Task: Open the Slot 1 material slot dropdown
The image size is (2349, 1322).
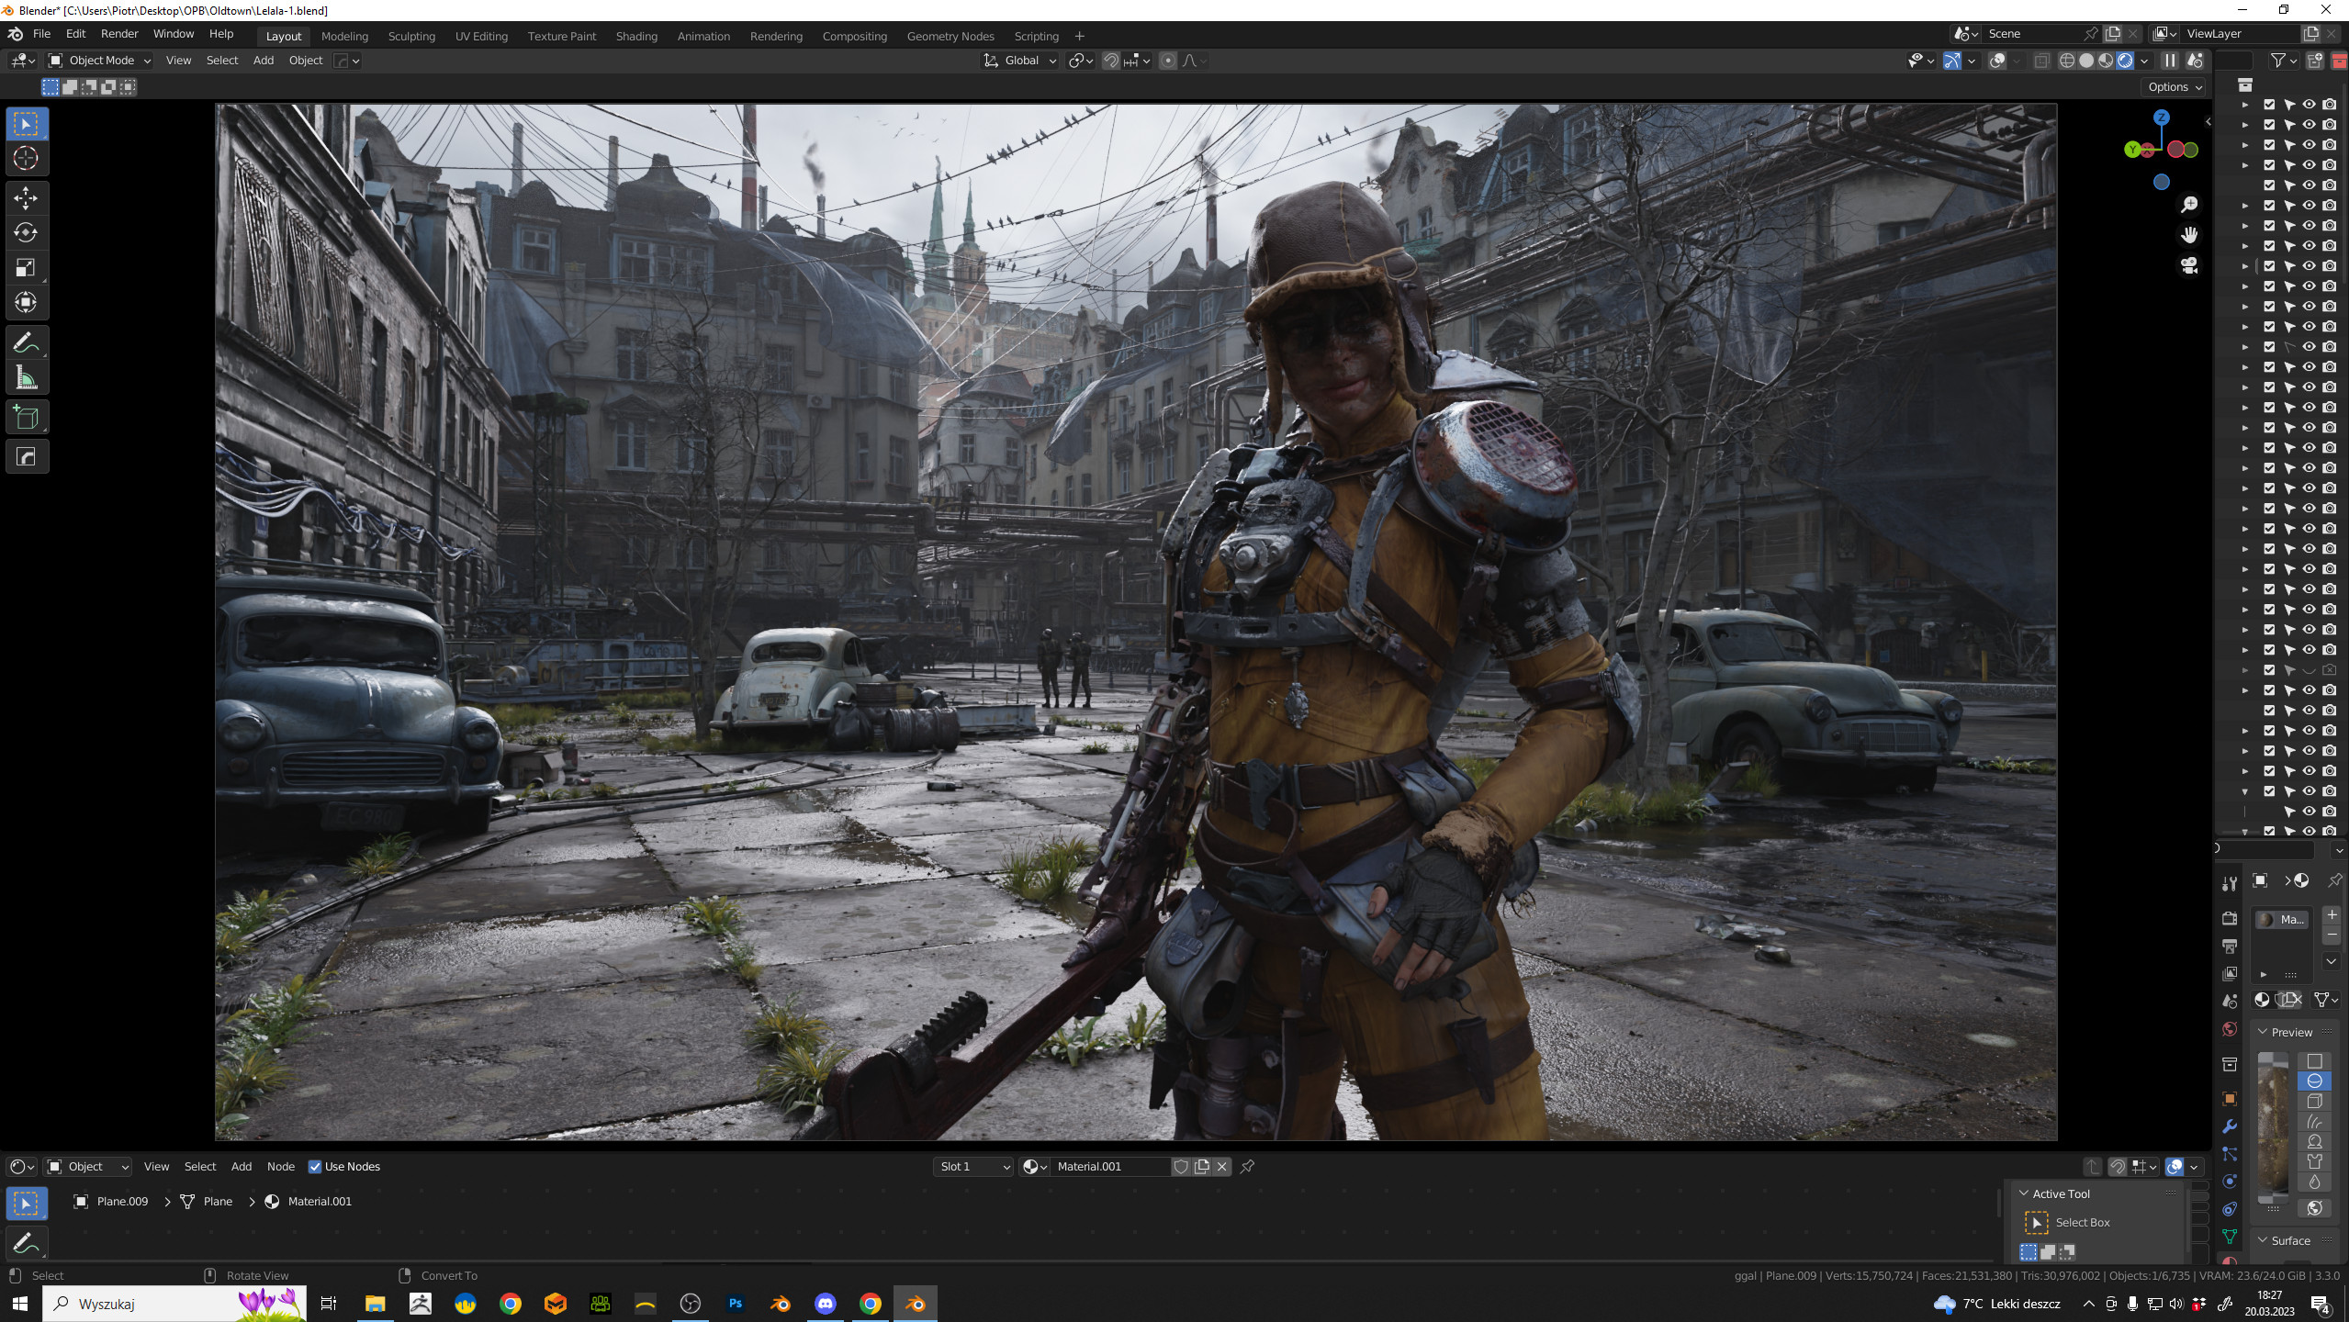Action: point(973,1167)
